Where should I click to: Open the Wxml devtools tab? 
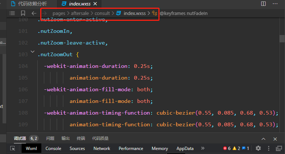31,149
